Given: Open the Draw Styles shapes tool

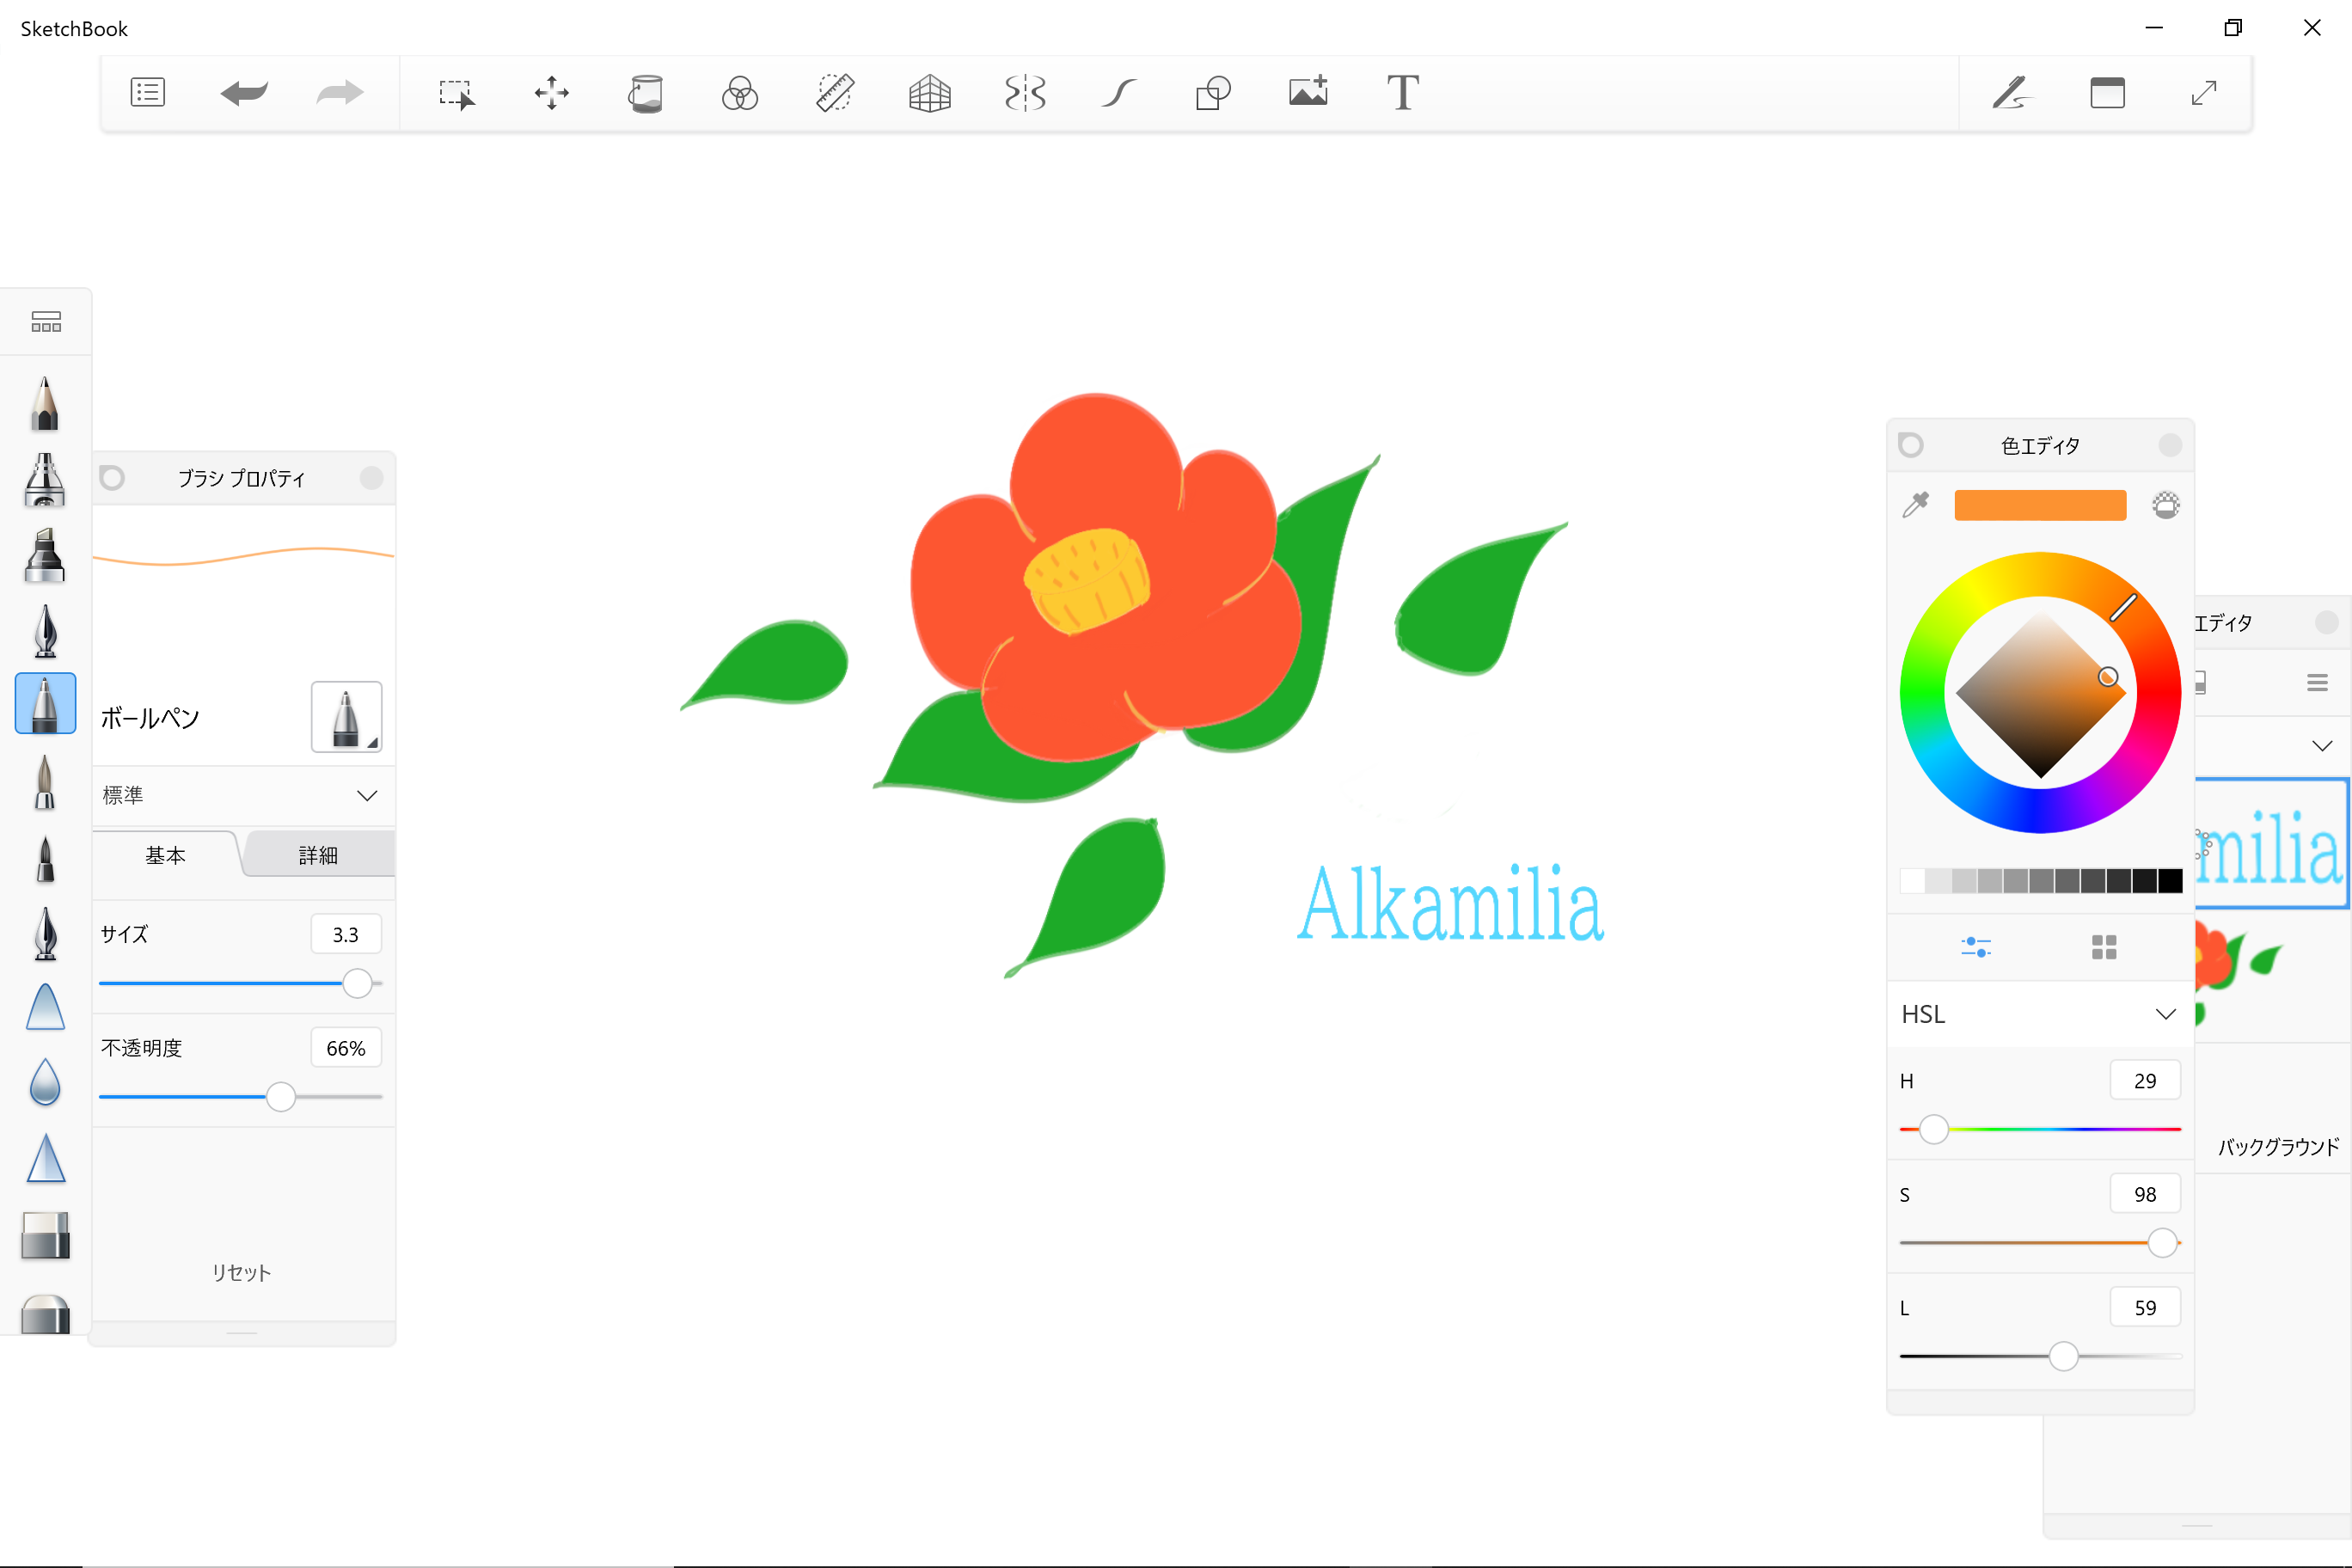Looking at the screenshot, I should (1213, 93).
